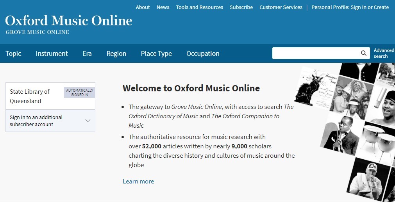
Task: Click the costumed band group photo
Action: 351,98
